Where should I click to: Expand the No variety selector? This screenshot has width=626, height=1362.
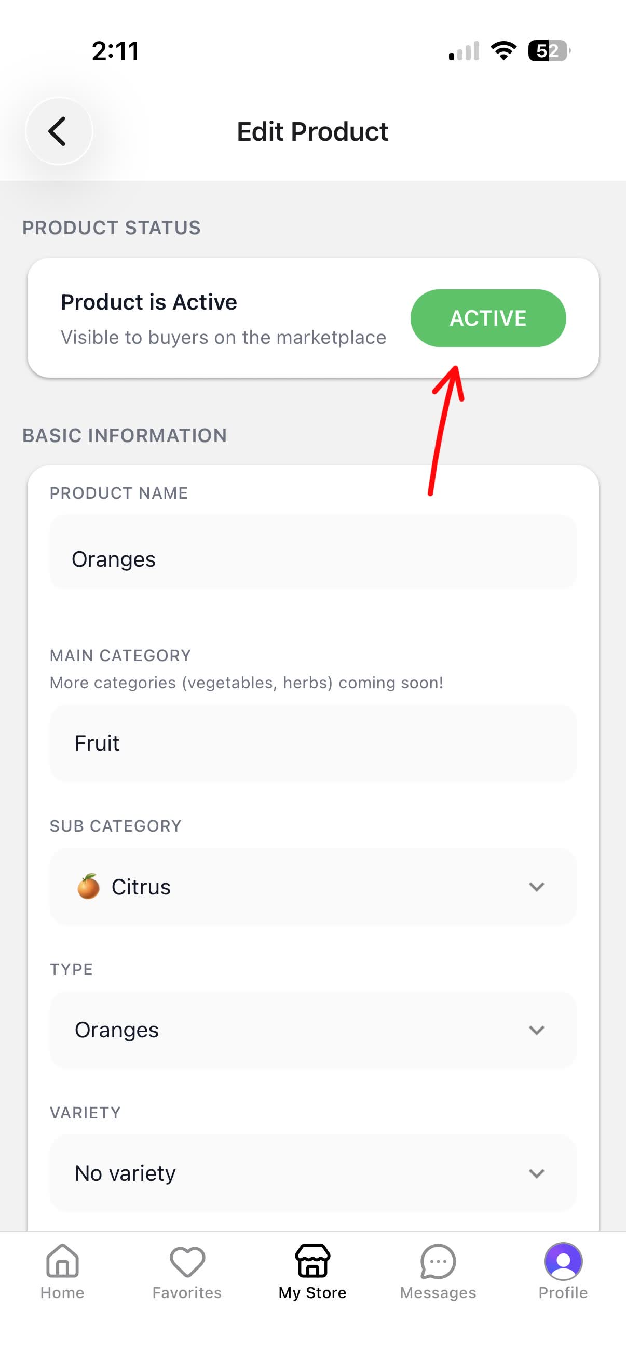point(536,1173)
